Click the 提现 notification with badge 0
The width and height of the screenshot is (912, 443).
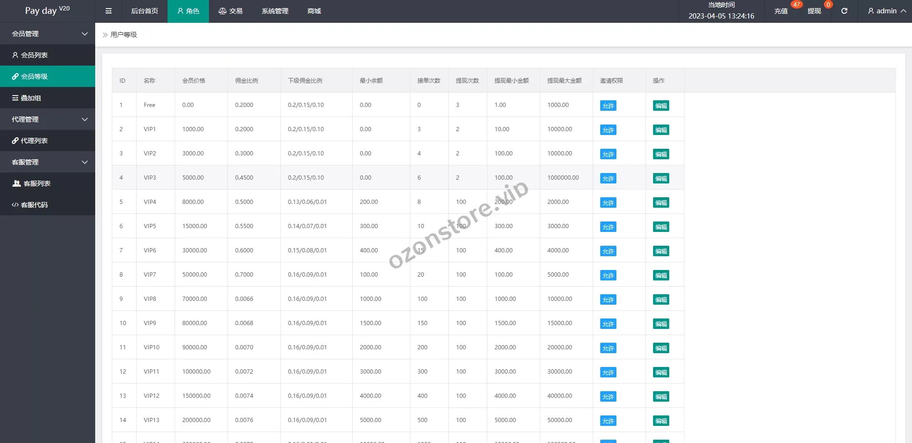[814, 11]
